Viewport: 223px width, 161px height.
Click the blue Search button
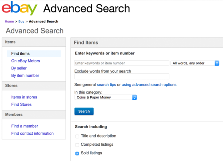pyautogui.click(x=84, y=111)
